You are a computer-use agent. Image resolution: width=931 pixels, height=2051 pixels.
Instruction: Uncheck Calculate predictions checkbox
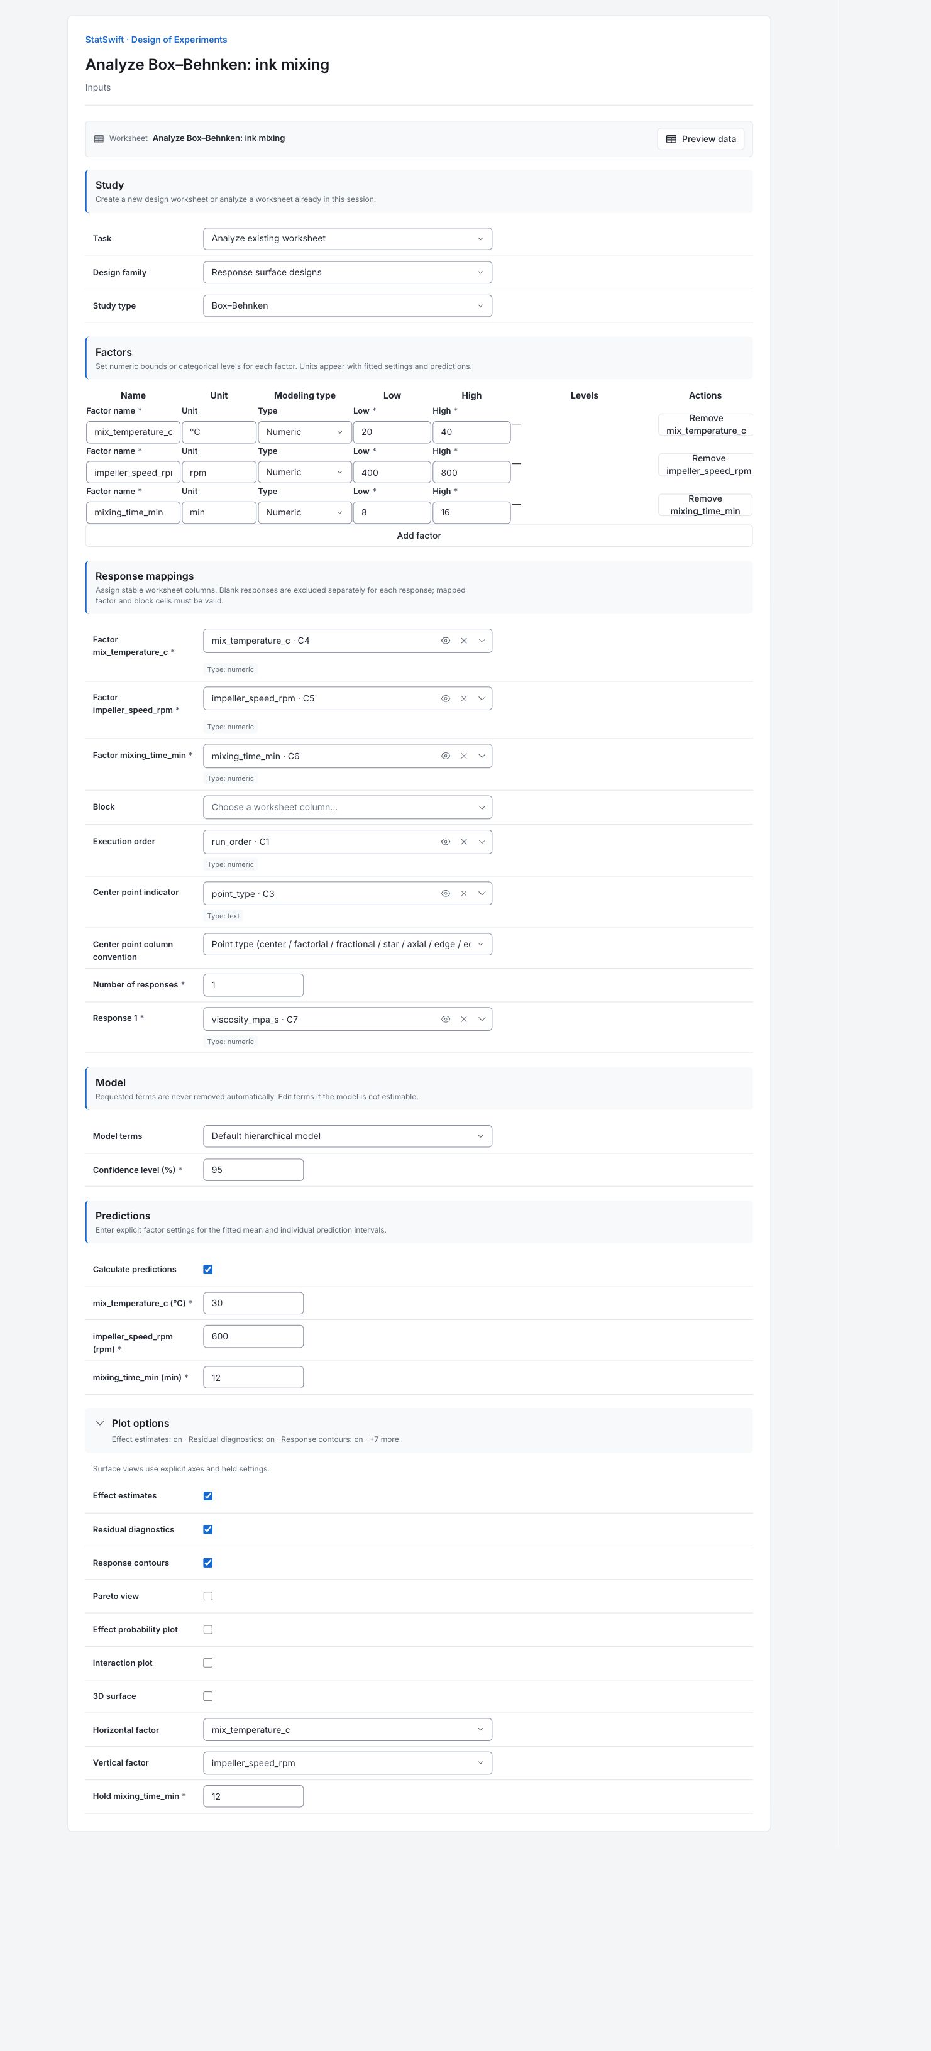click(x=208, y=1269)
